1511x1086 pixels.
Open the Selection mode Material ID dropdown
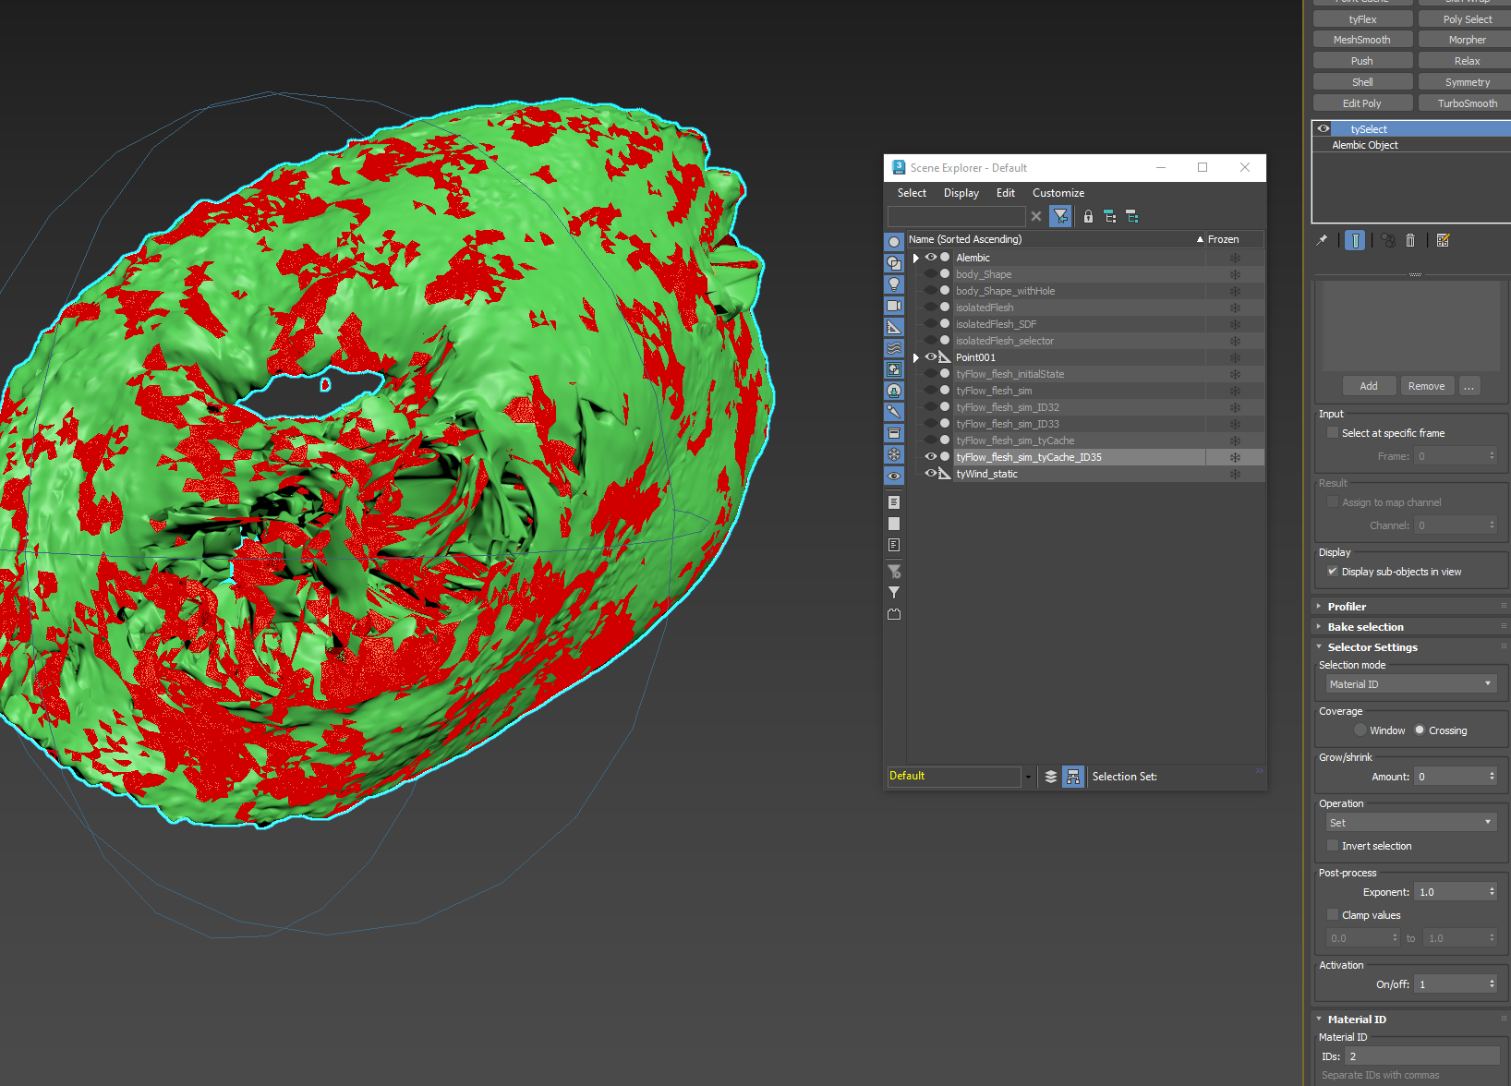(1409, 684)
